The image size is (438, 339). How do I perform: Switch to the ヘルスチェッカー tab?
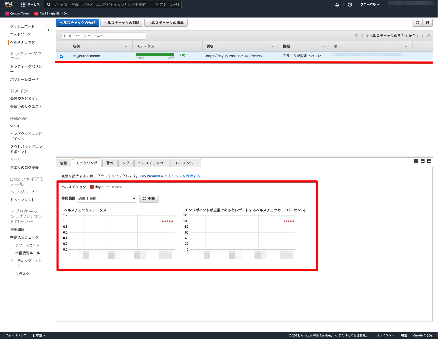152,163
